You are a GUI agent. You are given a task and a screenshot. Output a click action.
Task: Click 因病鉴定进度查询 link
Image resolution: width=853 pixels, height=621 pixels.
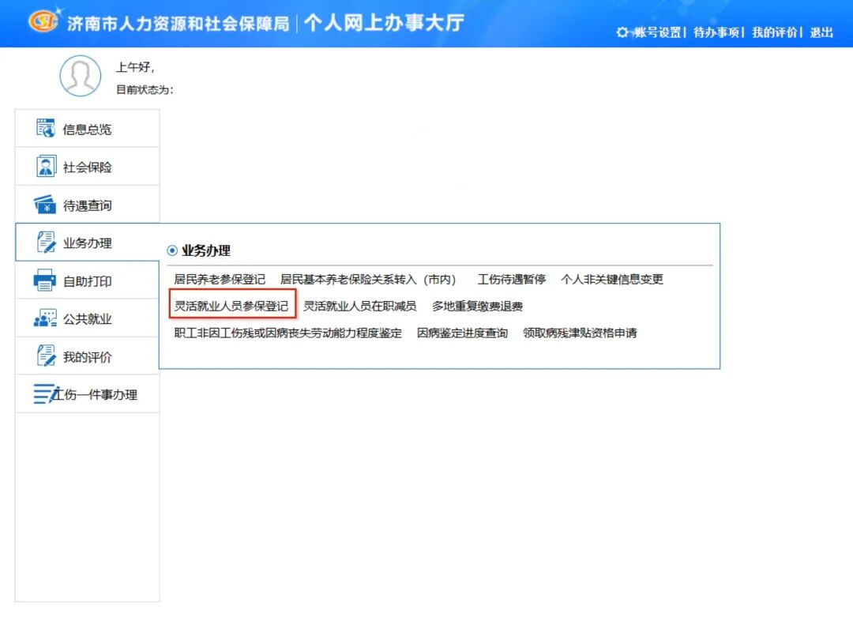(x=462, y=333)
